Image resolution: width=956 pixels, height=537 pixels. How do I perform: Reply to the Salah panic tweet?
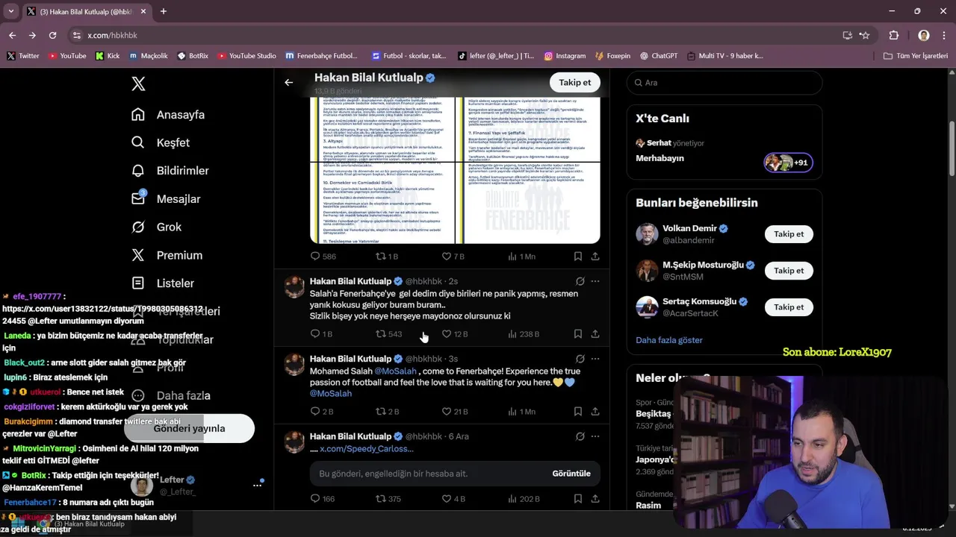320,334
